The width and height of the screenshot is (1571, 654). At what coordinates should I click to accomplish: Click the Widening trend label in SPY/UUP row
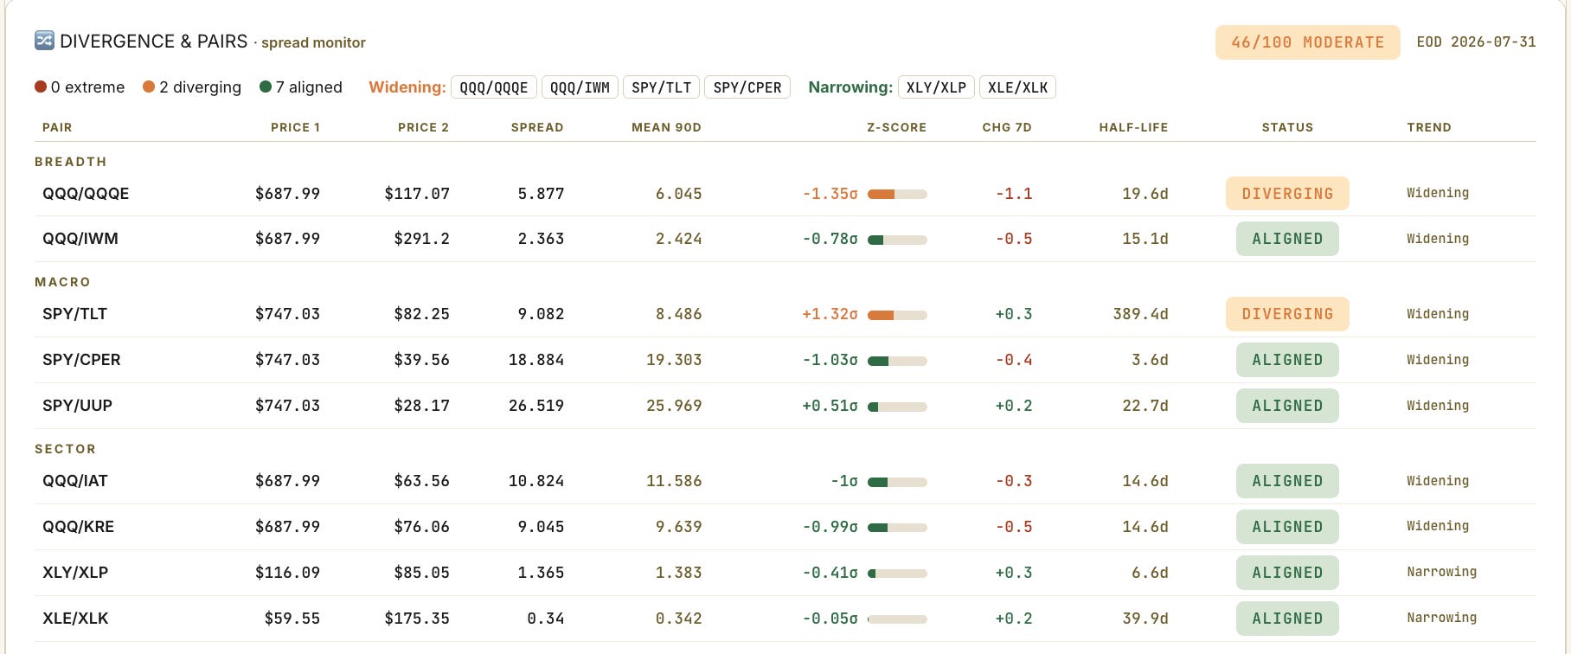[x=1438, y=406]
